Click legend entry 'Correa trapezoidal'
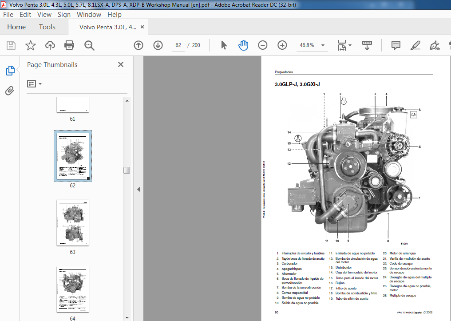Viewport: 451px width, 321px height. point(295,293)
